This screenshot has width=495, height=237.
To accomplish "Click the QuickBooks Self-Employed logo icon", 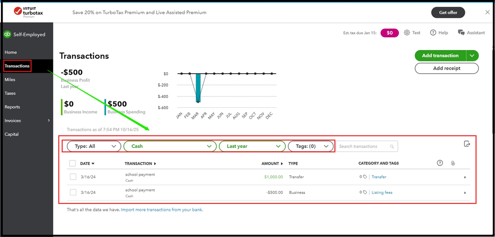I will [7, 34].
